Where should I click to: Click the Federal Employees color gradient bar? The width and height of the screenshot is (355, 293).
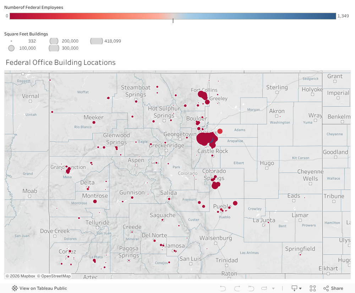173,16
